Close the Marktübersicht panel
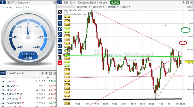Viewport: 194px width, 107px height. [55, 73]
